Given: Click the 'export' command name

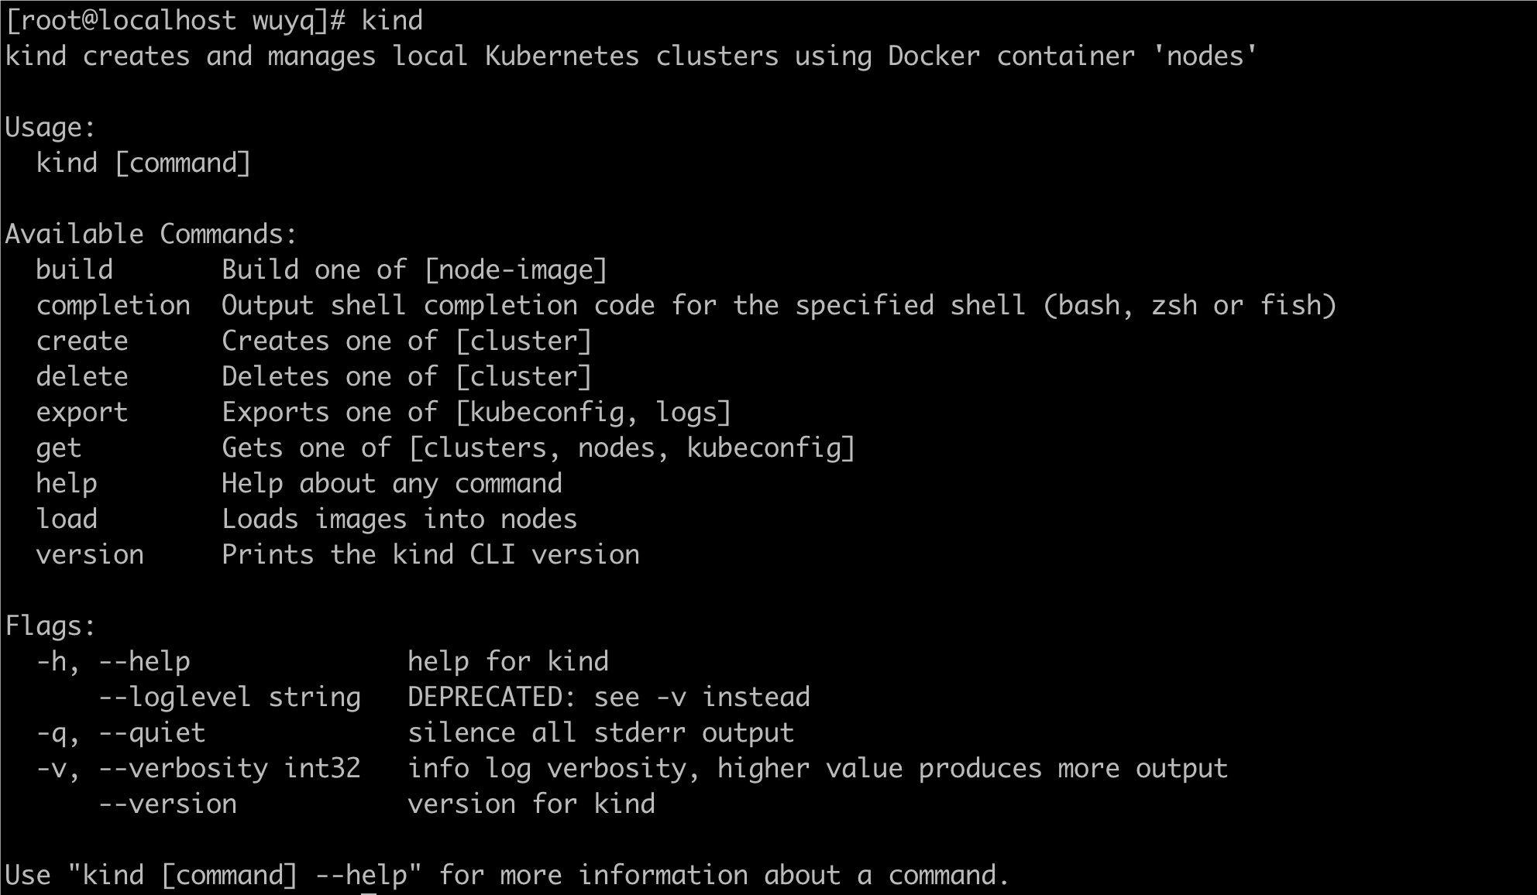Looking at the screenshot, I should point(82,413).
